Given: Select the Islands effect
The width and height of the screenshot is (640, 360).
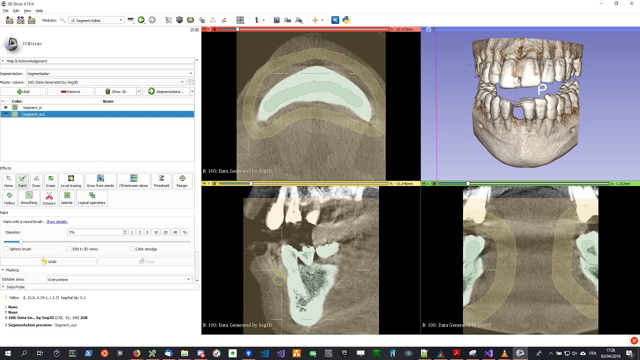Looking at the screenshot, I should 66,198.
